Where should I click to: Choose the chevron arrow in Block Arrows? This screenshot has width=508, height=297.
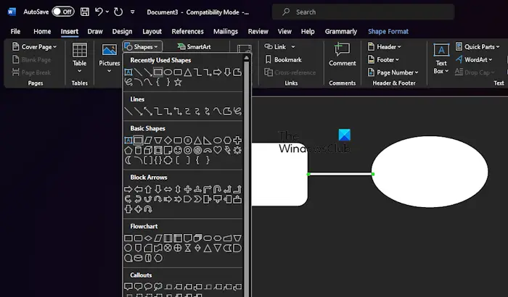[197, 199]
